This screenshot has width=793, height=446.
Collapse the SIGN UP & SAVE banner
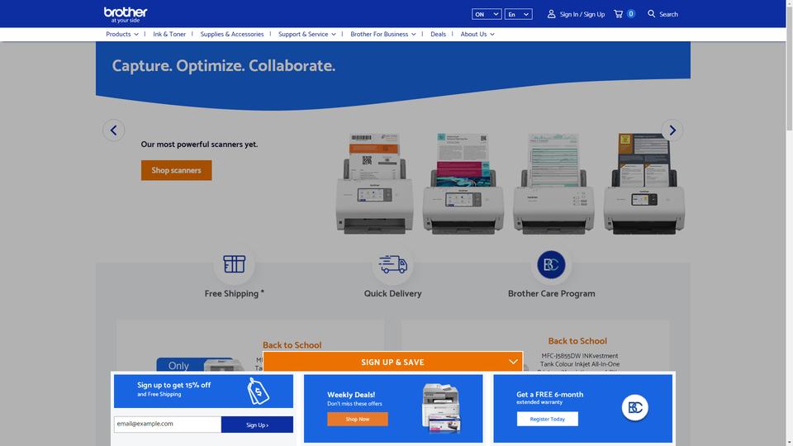(393, 362)
